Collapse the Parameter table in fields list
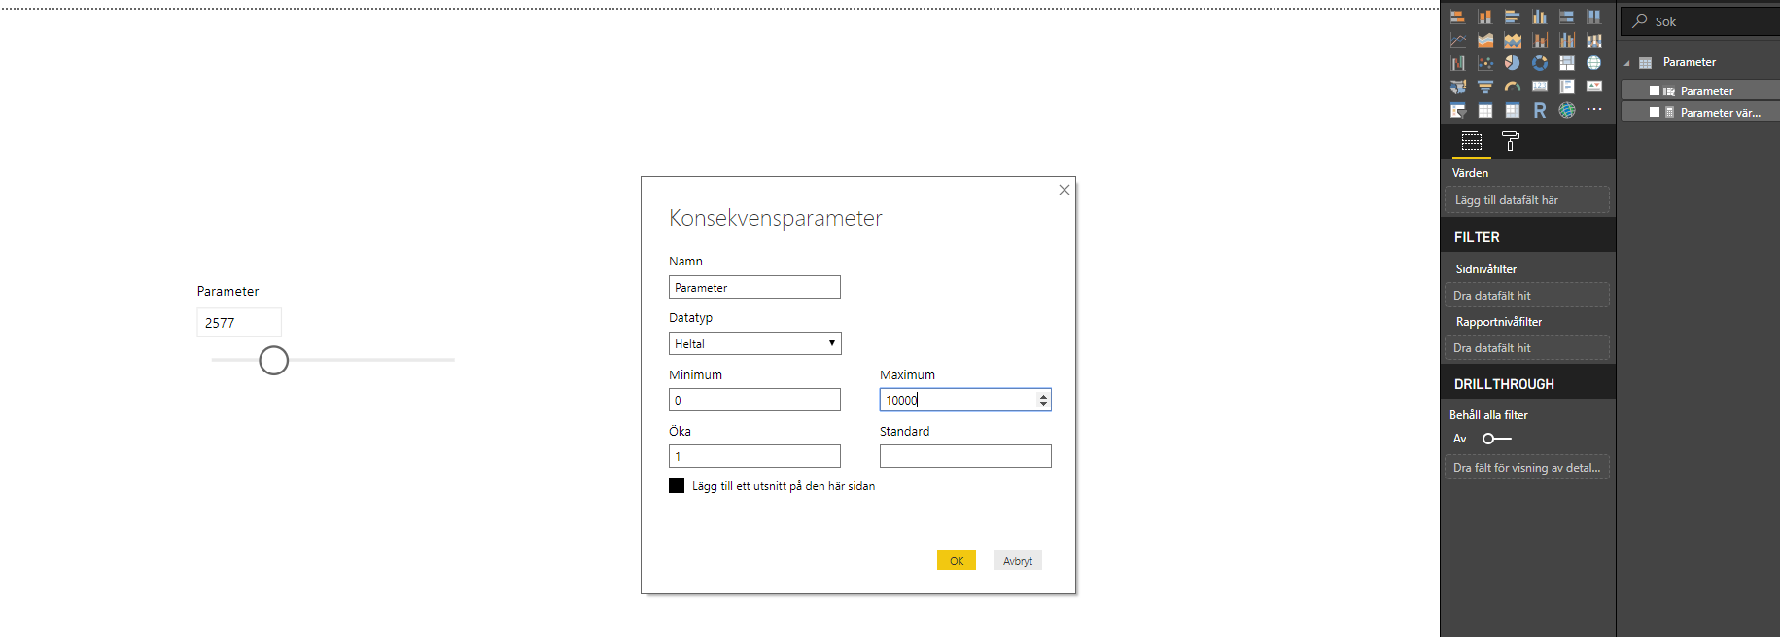The height and width of the screenshot is (637, 1780). click(1626, 63)
